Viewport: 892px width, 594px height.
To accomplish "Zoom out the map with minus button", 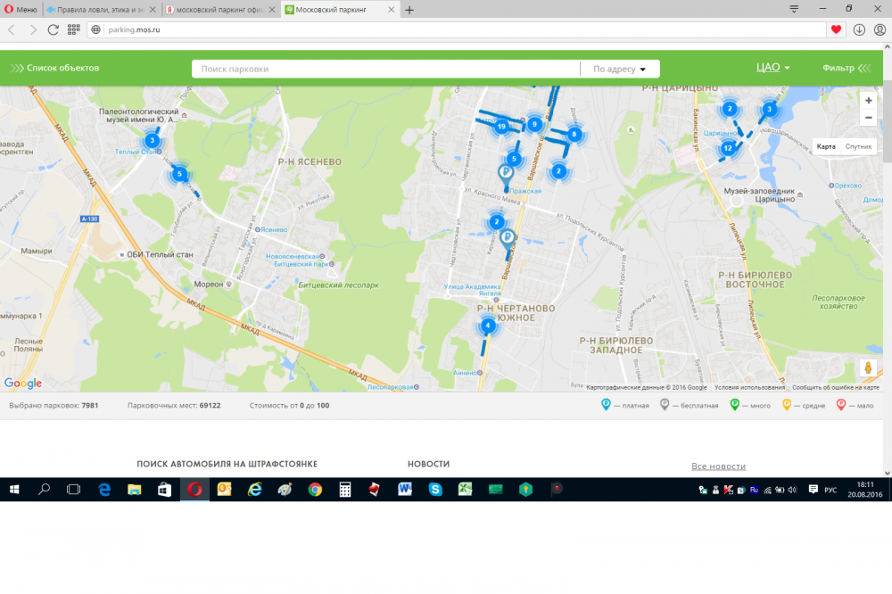I will (x=868, y=118).
